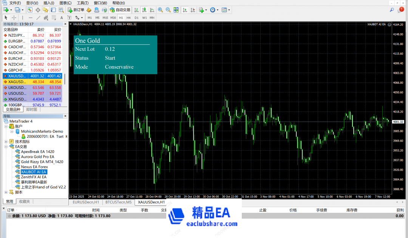Select the crosshair tool

(14, 18)
